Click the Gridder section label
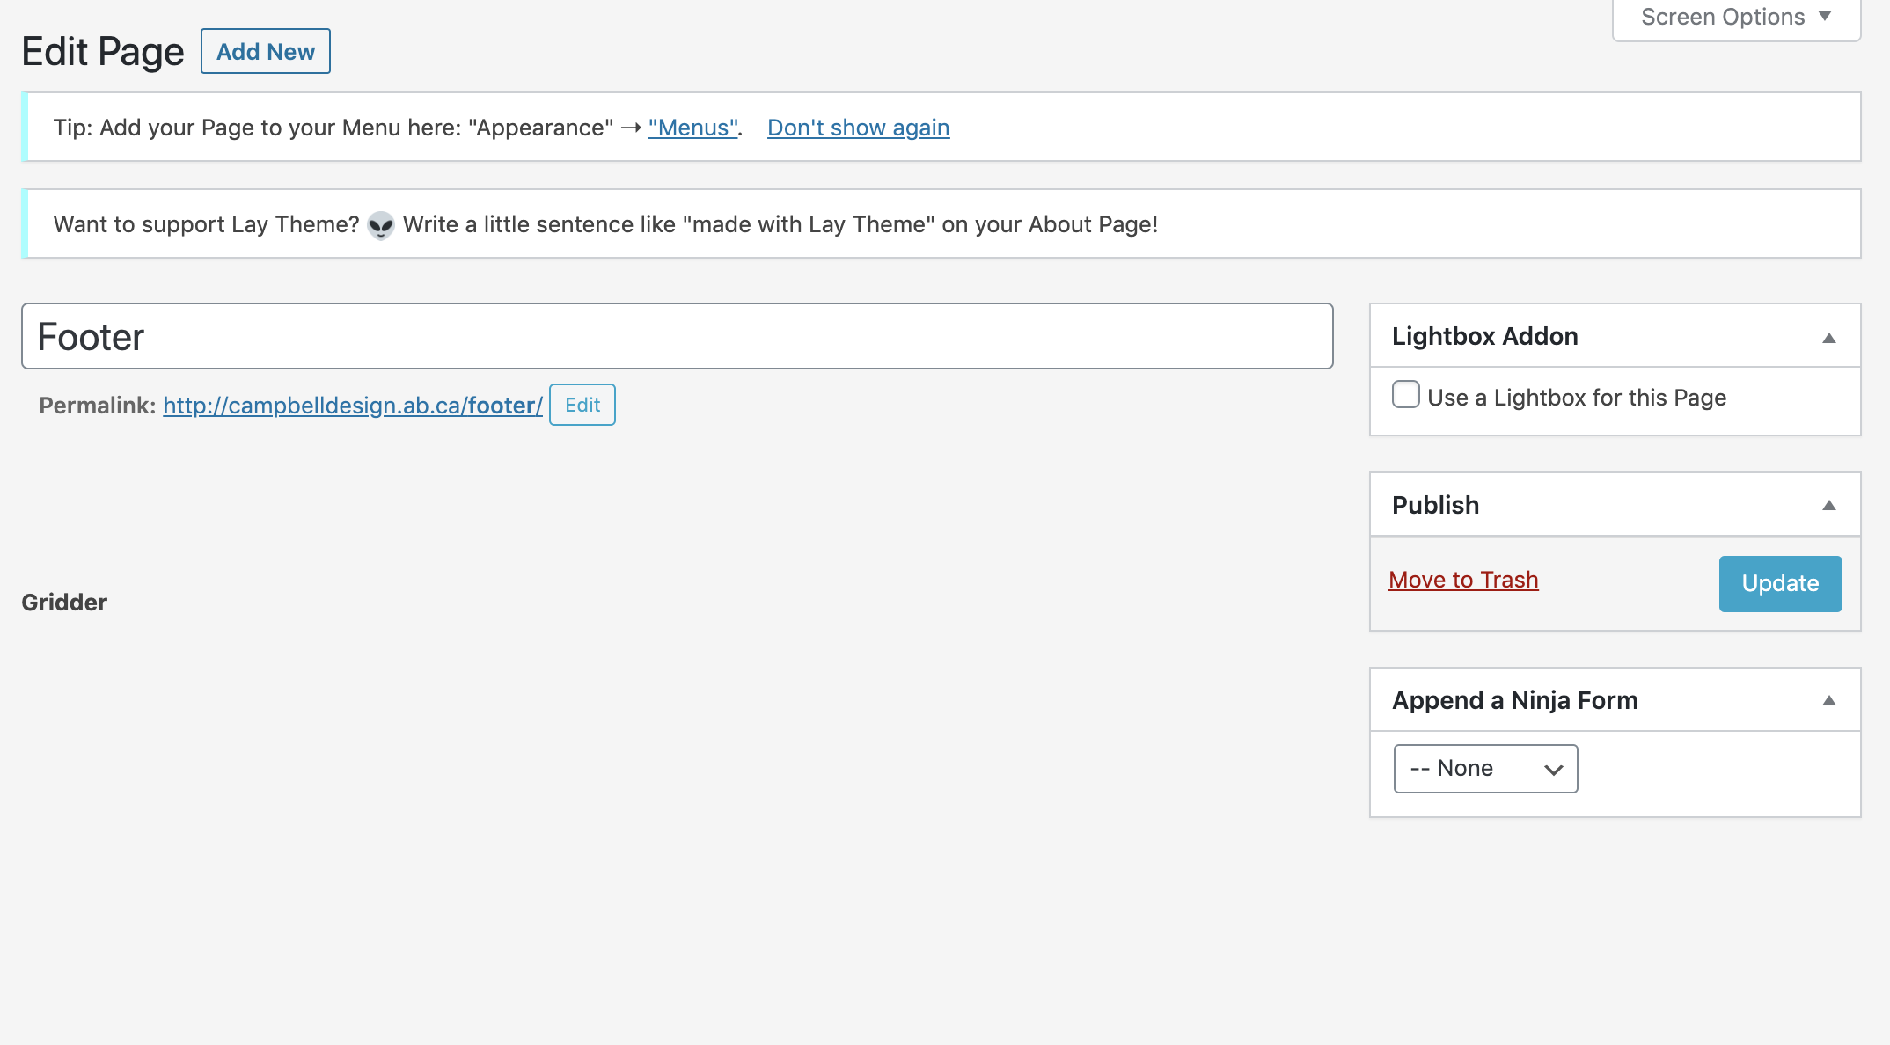 pos(64,603)
